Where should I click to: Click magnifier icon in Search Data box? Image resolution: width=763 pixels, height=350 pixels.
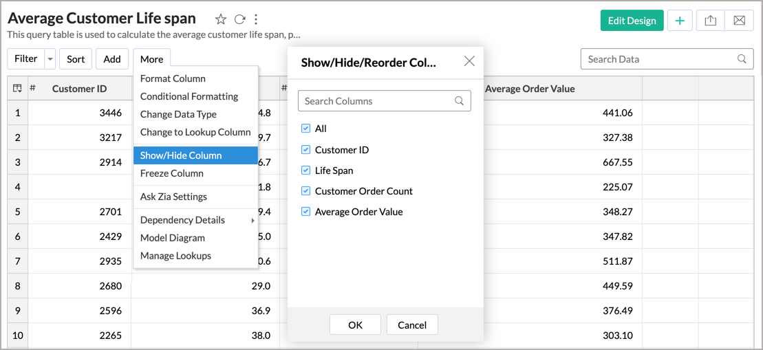click(742, 59)
